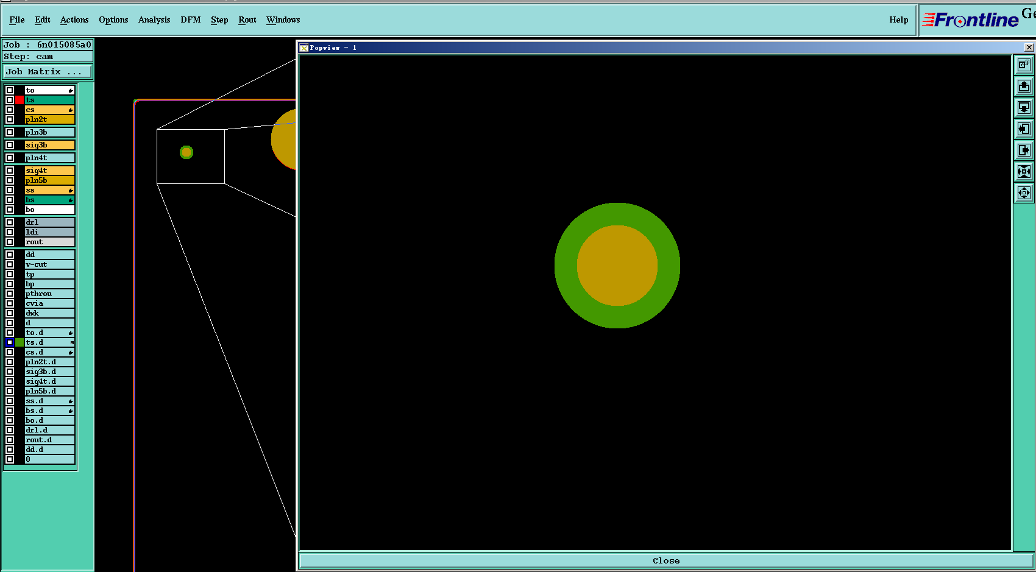
Task: Pan popview down with the down-arrow icon
Action: pyautogui.click(x=1024, y=108)
